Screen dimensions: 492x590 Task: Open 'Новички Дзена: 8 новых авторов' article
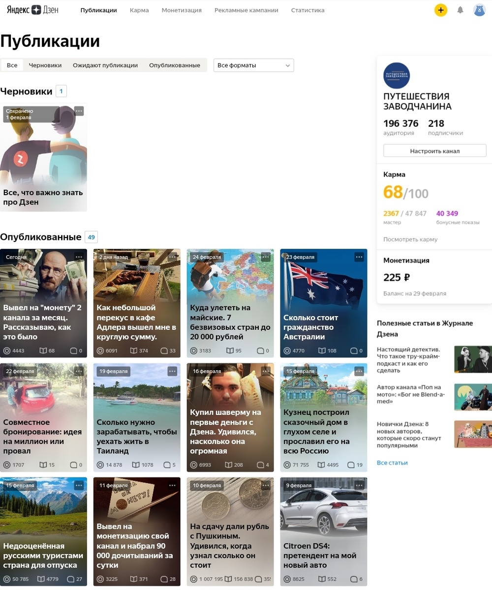pos(409,435)
